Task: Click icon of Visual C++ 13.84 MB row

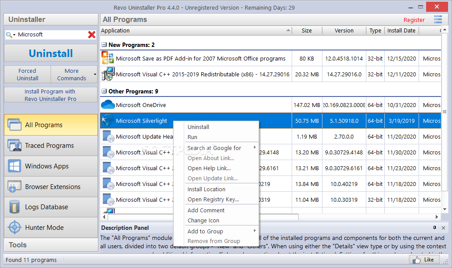Action: click(x=108, y=184)
